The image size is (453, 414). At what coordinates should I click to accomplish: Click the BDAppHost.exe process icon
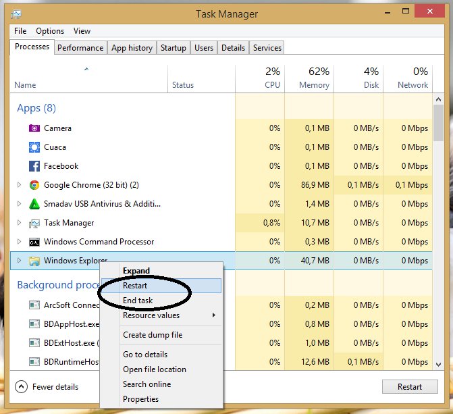coord(34,324)
